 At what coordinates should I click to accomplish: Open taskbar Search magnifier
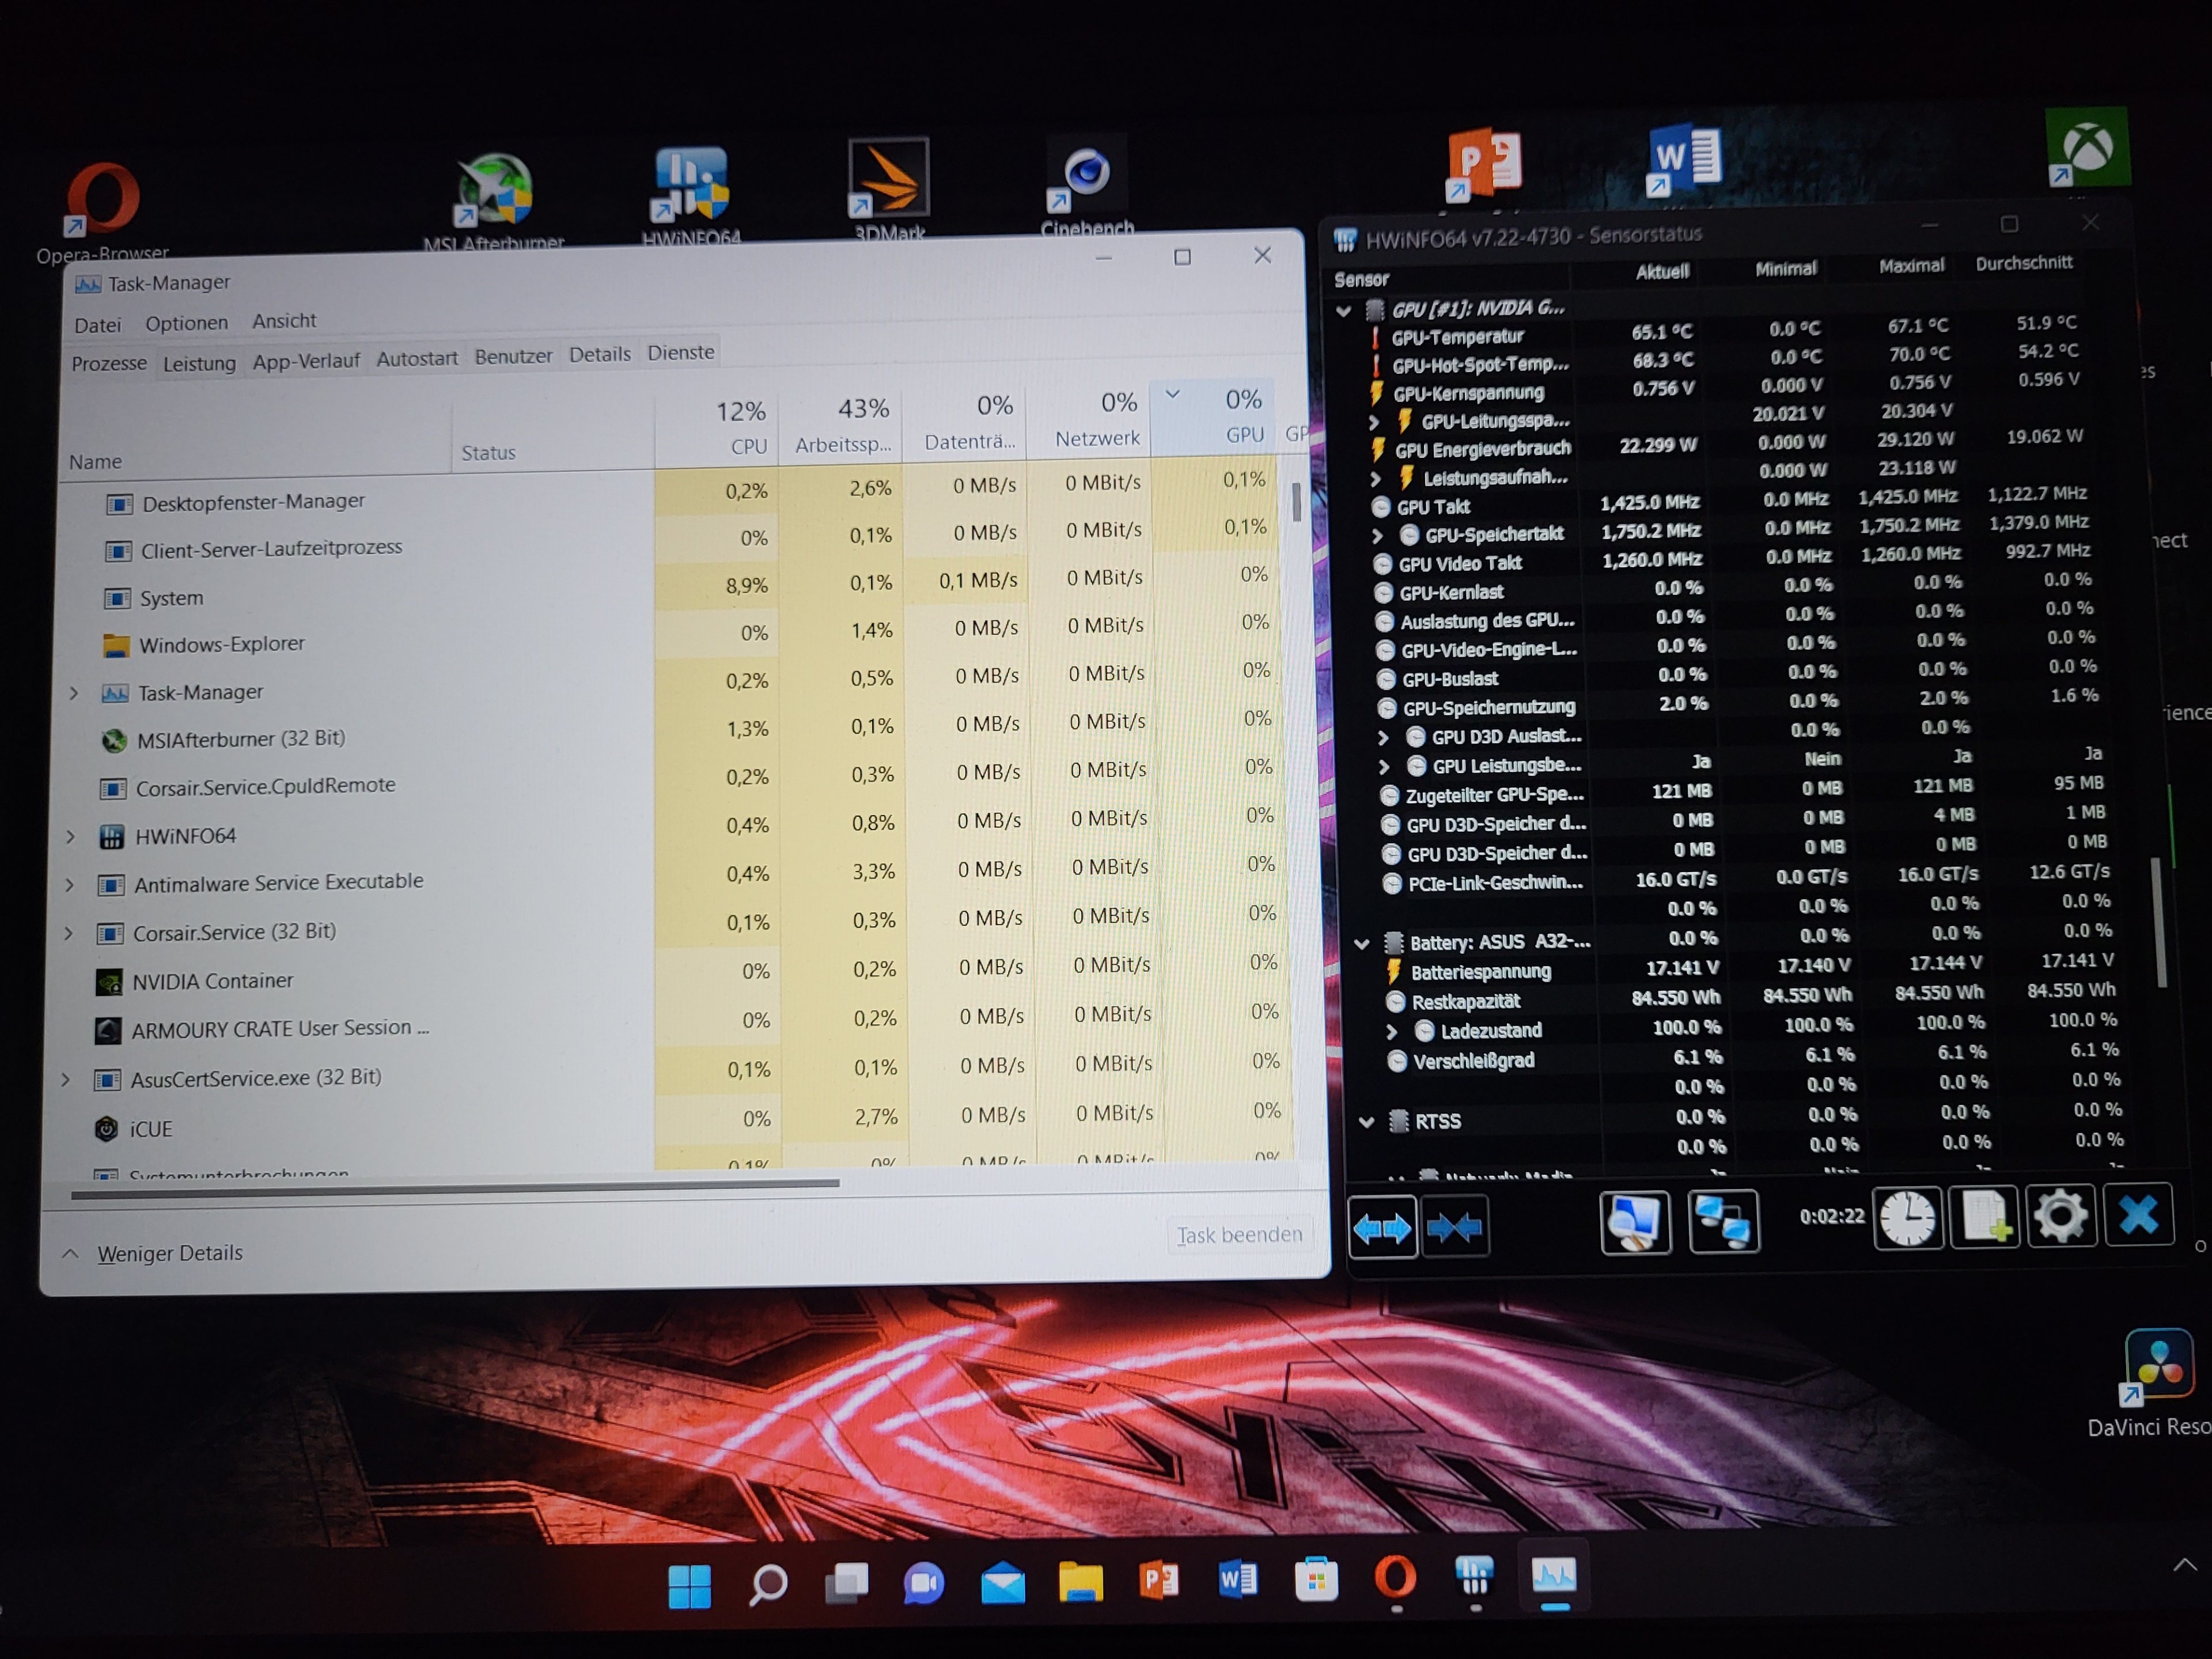[768, 1584]
